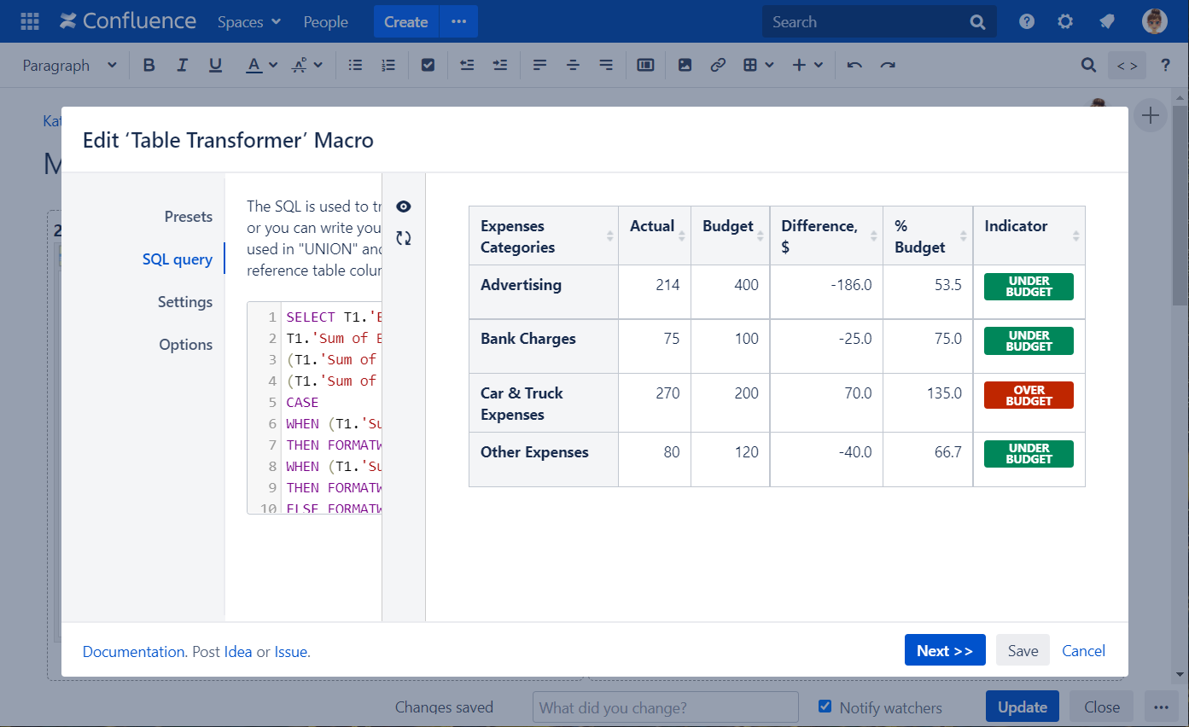Uncheck the Notify watchers checkbox
This screenshot has width=1189, height=727.
click(x=825, y=707)
